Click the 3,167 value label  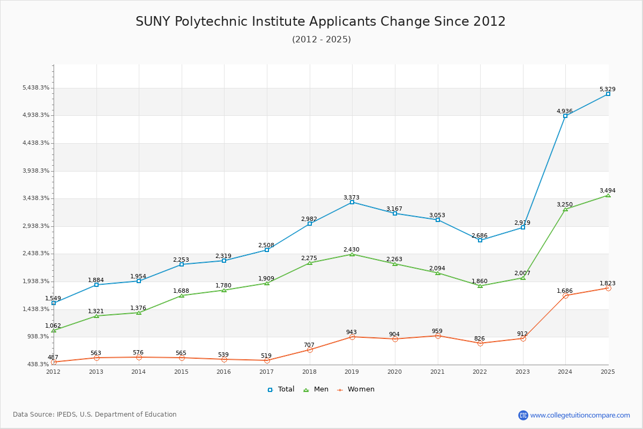(394, 209)
